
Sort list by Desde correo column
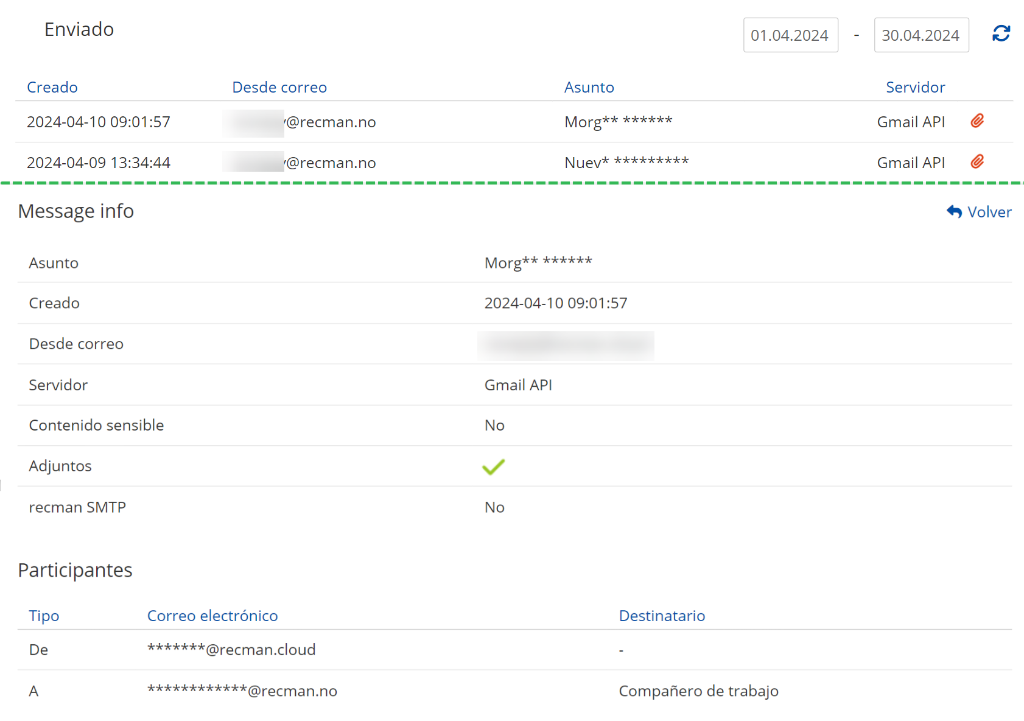279,87
